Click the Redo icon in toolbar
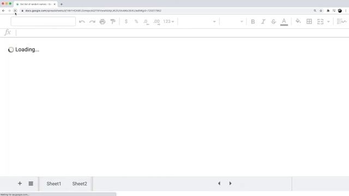This screenshot has height=196, width=349. (92, 22)
